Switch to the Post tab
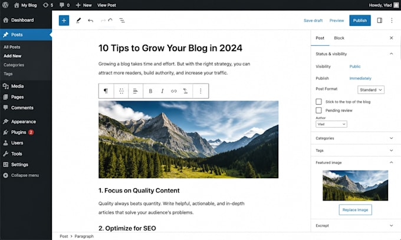Viewport: 401px width, 240px height. coord(320,38)
